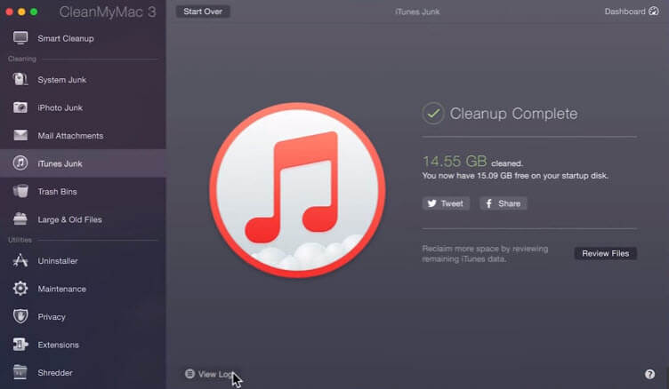This screenshot has height=389, width=669.
Task: Click the Cleanup Complete checkmark icon
Action: tap(433, 114)
